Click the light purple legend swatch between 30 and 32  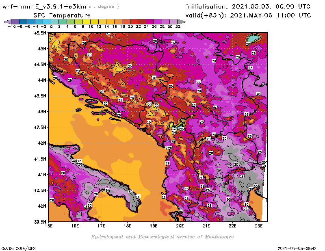174,22
